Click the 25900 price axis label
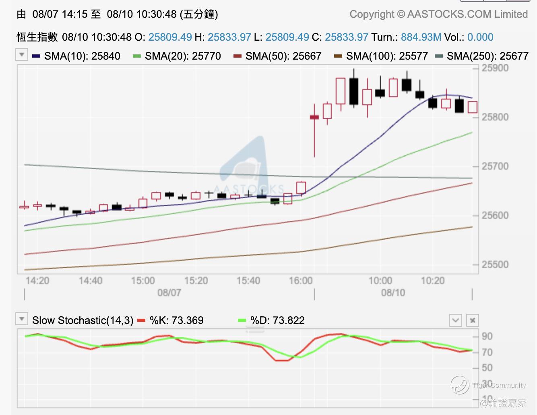Screen dimensions: 537x415 [x=495, y=68]
